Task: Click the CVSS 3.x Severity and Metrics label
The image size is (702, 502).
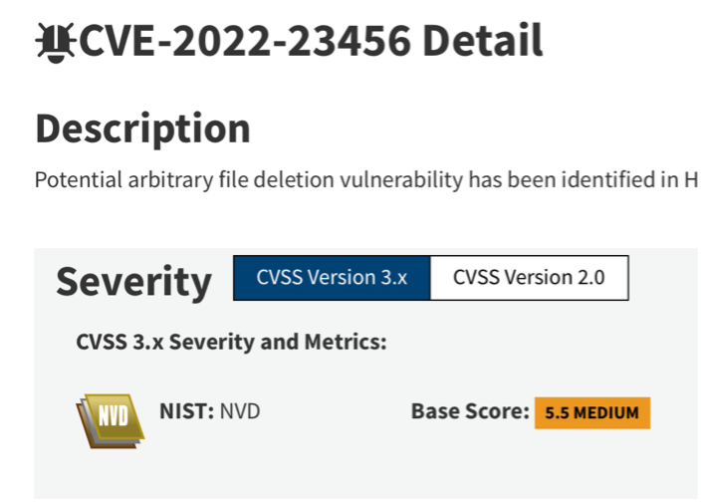Action: [231, 343]
